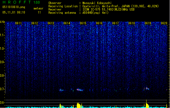
Task: Click the 1.0 kHz axis label
Action: [x=2, y=49]
